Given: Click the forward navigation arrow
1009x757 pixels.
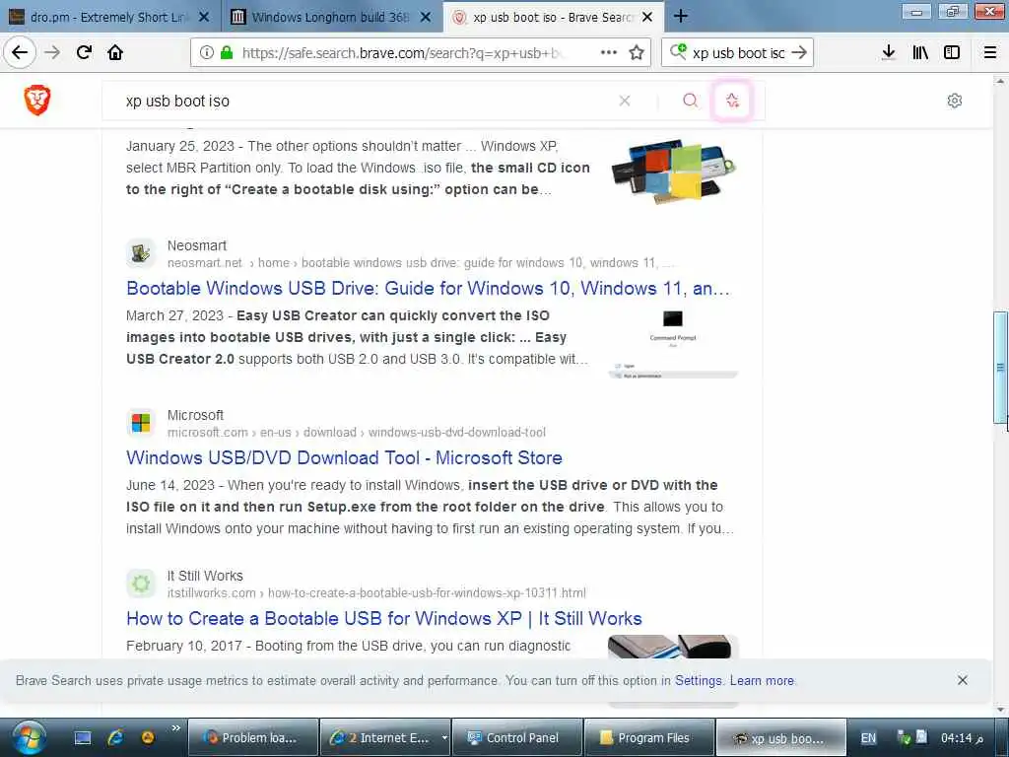Looking at the screenshot, I should [52, 53].
